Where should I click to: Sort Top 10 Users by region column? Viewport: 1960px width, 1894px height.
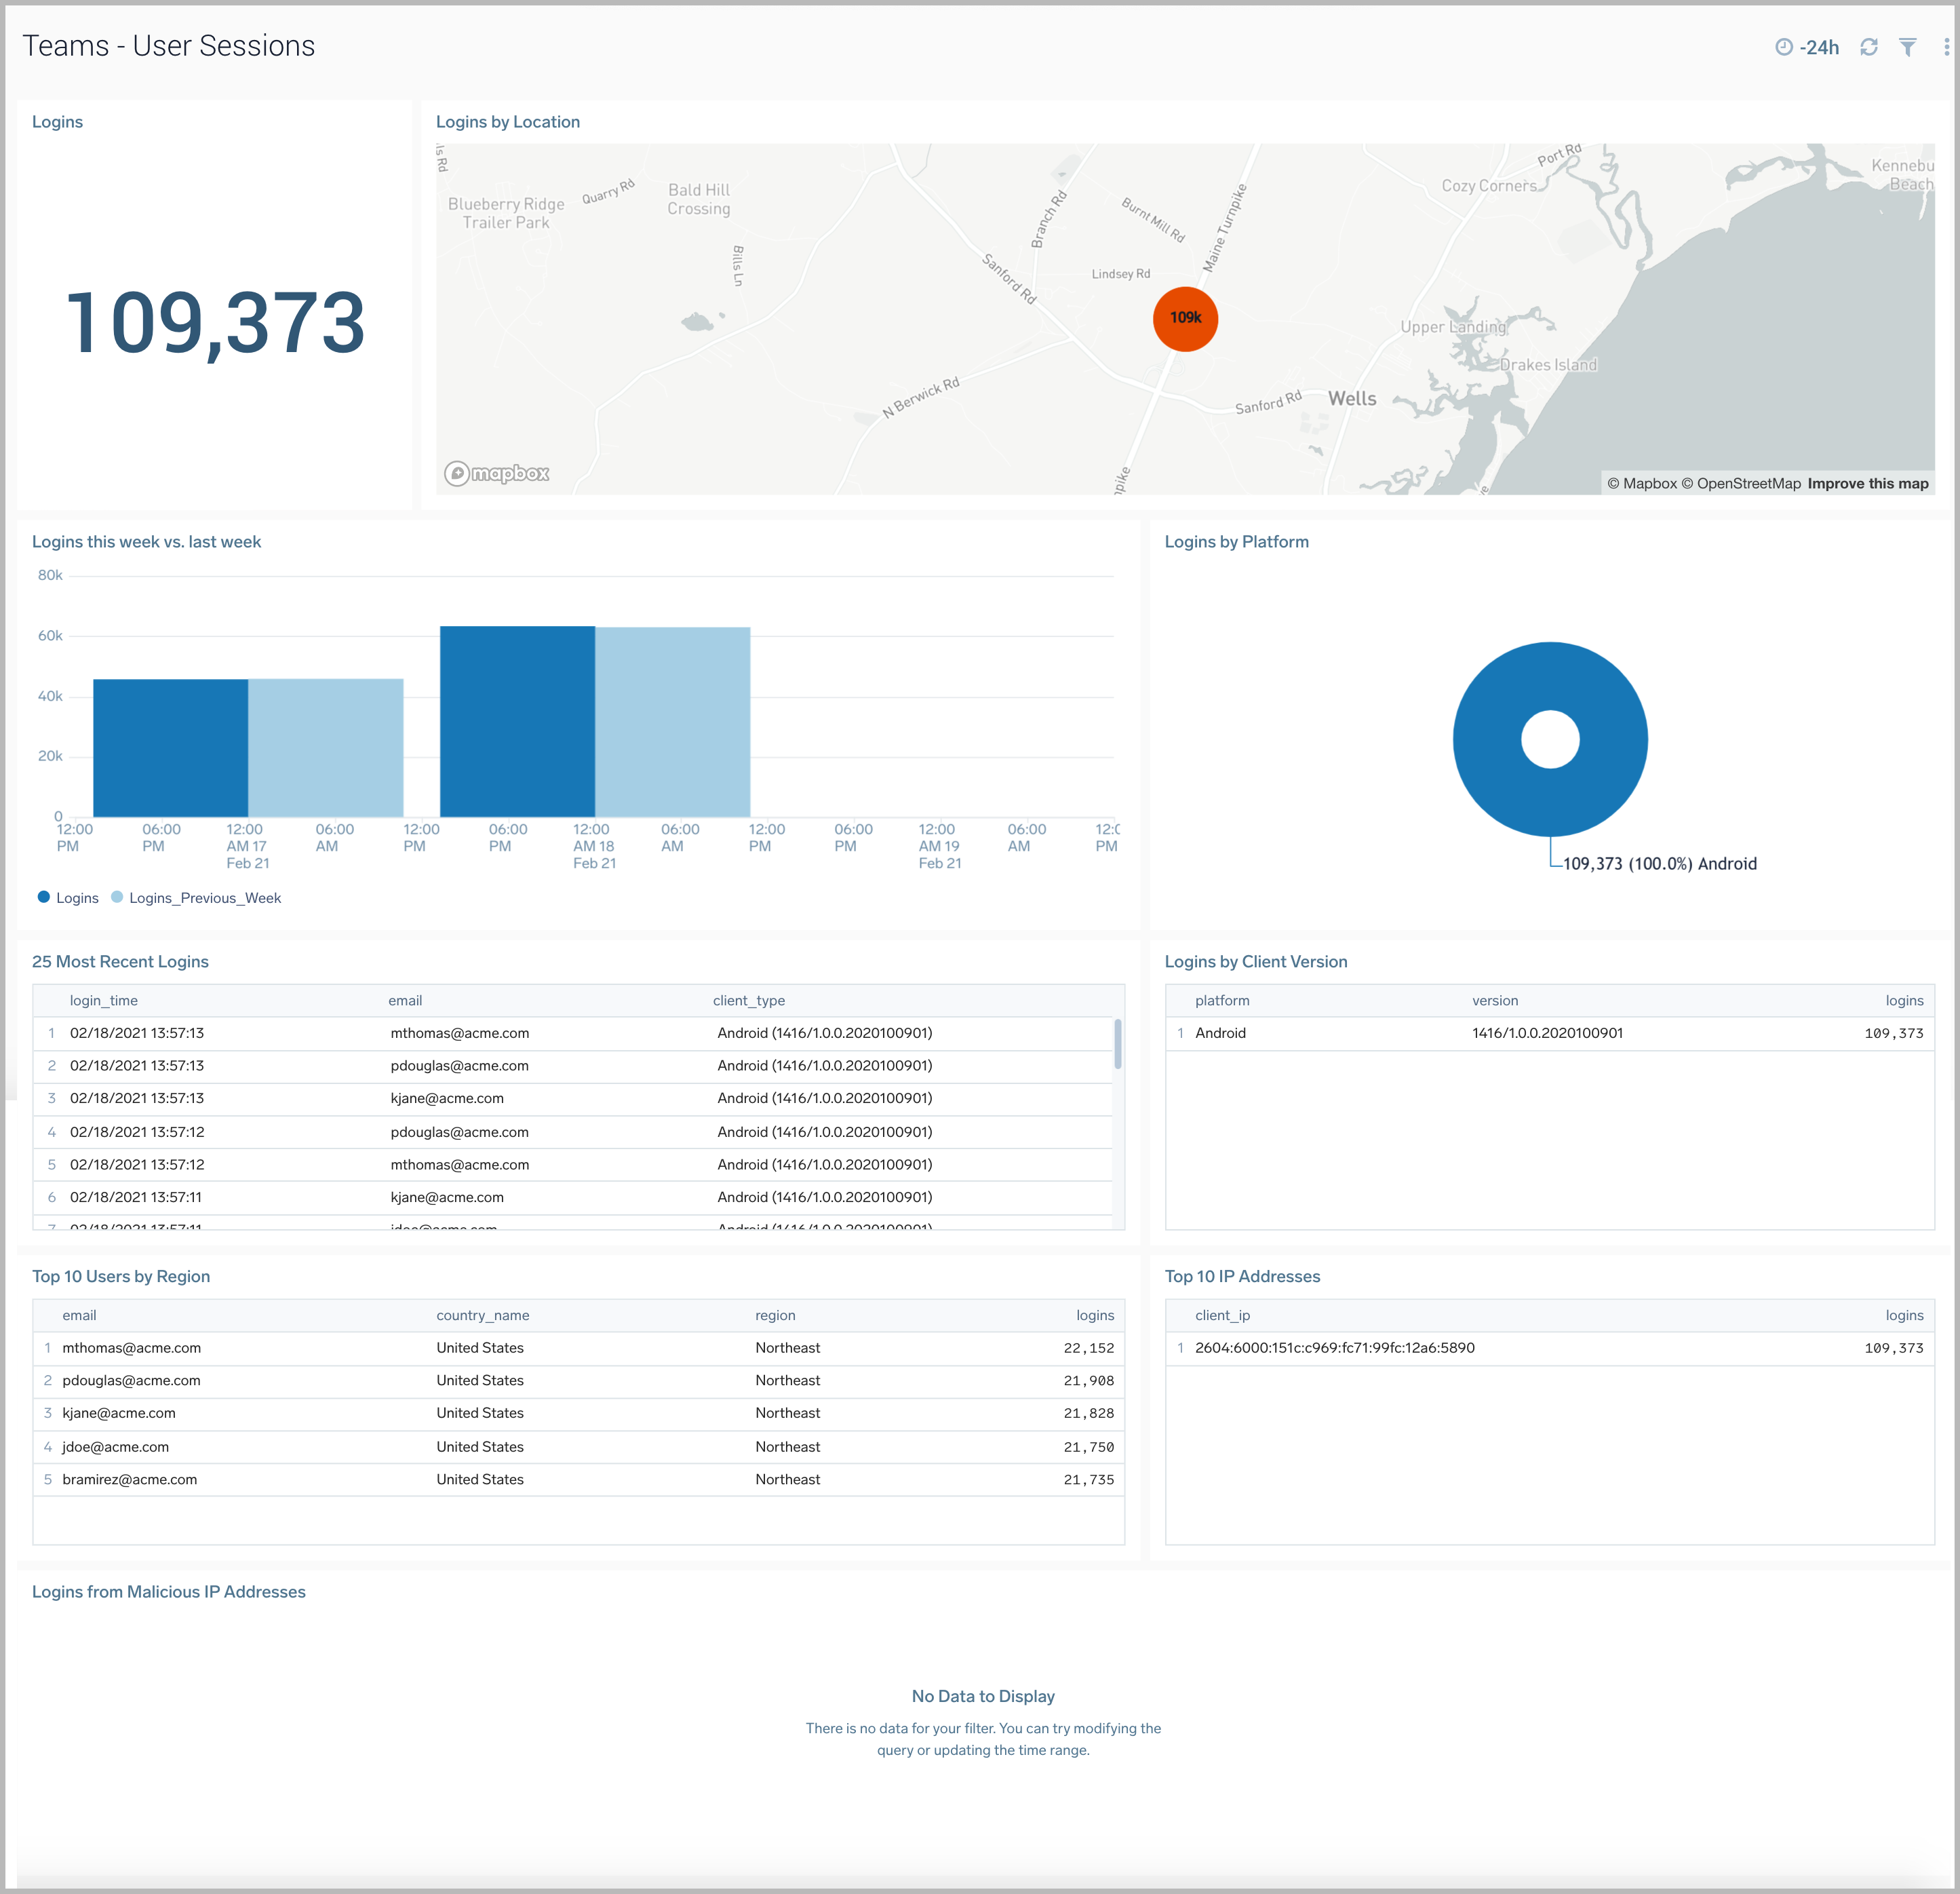[775, 1316]
